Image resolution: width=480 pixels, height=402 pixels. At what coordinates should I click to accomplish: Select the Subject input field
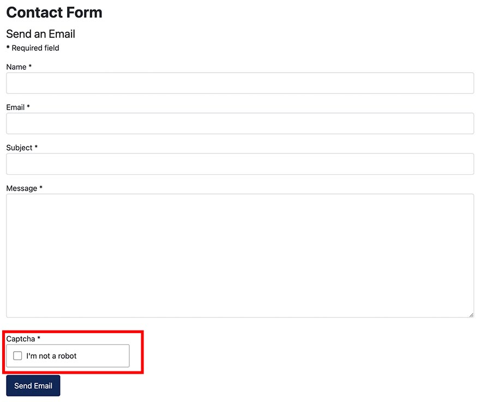tap(240, 164)
